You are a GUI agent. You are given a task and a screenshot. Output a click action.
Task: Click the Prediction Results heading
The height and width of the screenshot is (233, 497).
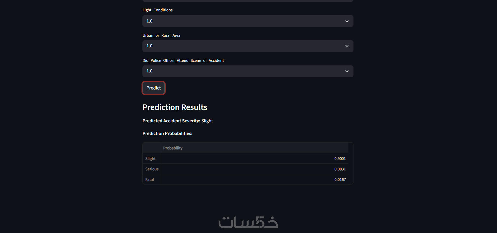[x=175, y=107]
